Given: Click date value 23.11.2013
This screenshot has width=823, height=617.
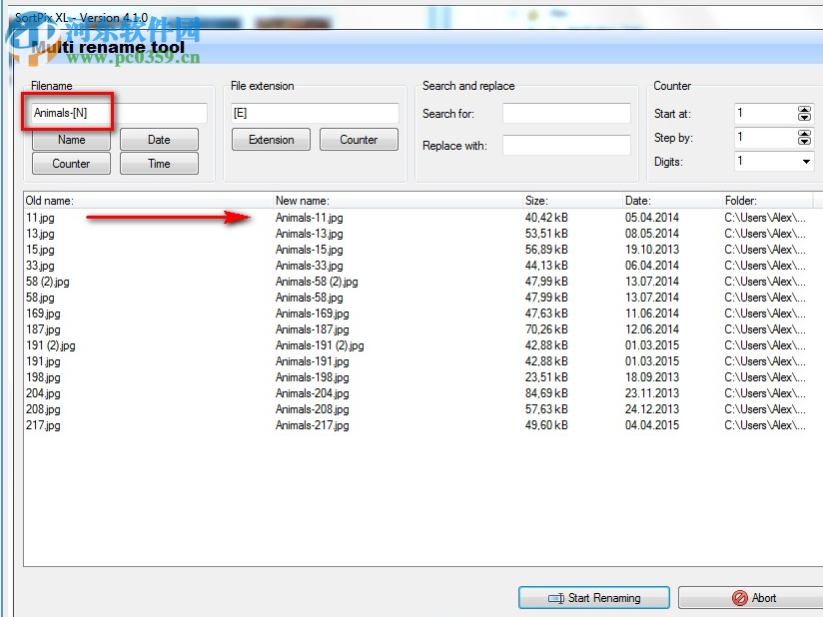Looking at the screenshot, I should (652, 393).
